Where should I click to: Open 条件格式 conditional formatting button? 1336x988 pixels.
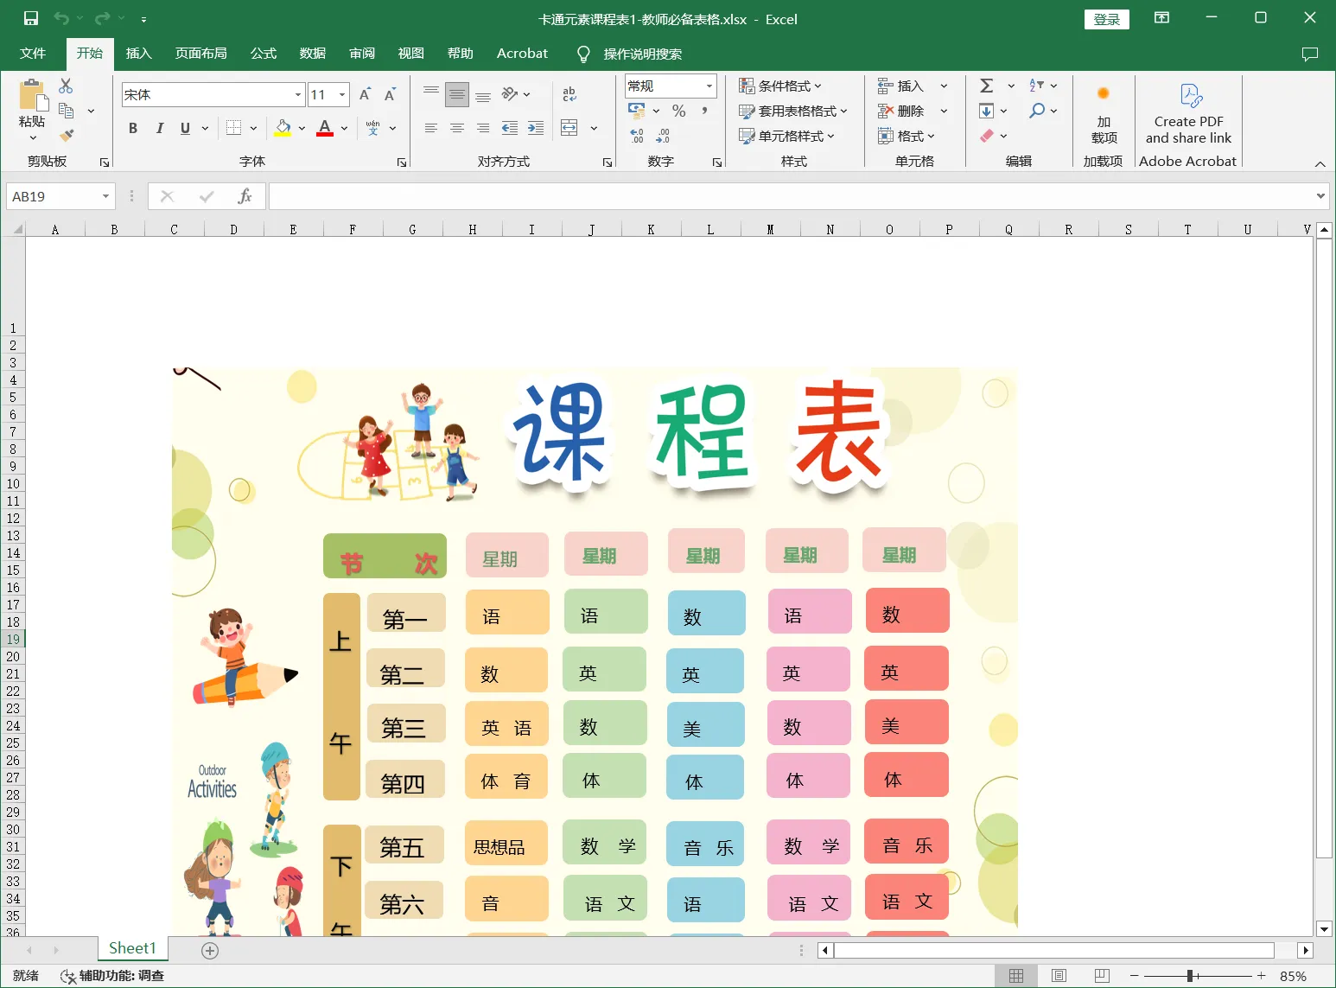coord(781,86)
